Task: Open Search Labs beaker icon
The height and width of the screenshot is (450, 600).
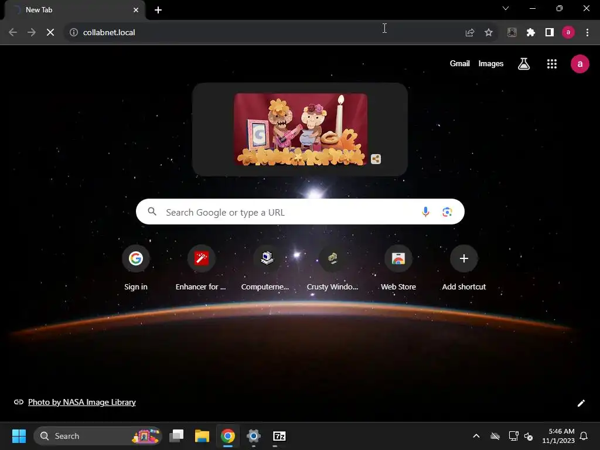Action: click(524, 64)
